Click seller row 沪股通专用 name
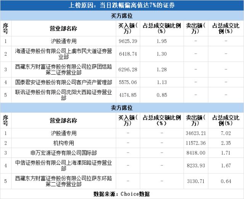 (x=64, y=133)
